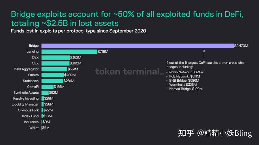
Task: Click the purple Bridge bar
Action: [137, 46]
